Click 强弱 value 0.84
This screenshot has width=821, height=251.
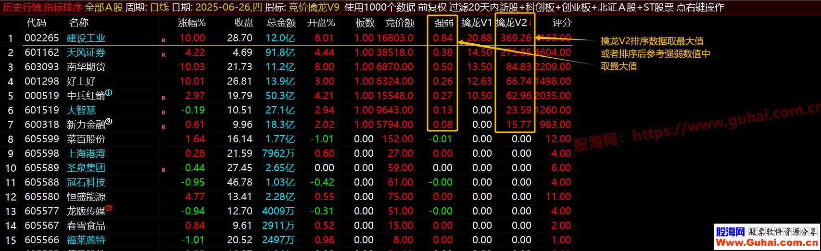[443, 38]
